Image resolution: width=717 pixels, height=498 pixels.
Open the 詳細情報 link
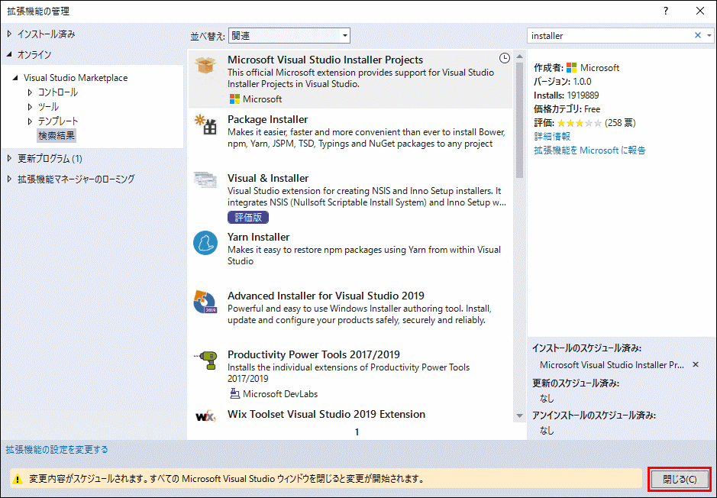[x=552, y=136]
